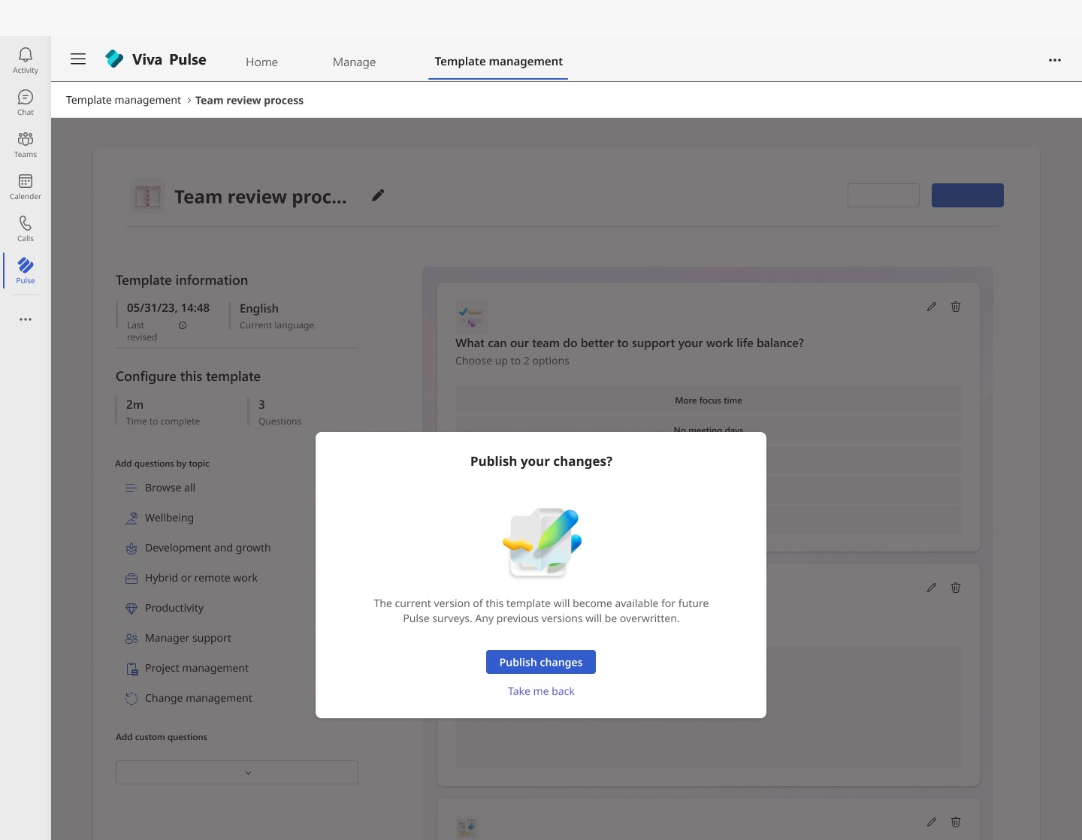
Task: Click the Last revised info icon
Action: [183, 325]
